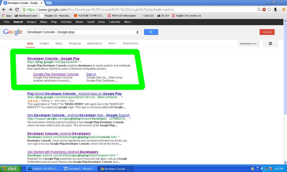
Task: Expand More menu in black Google bar
Action: pos(128,22)
